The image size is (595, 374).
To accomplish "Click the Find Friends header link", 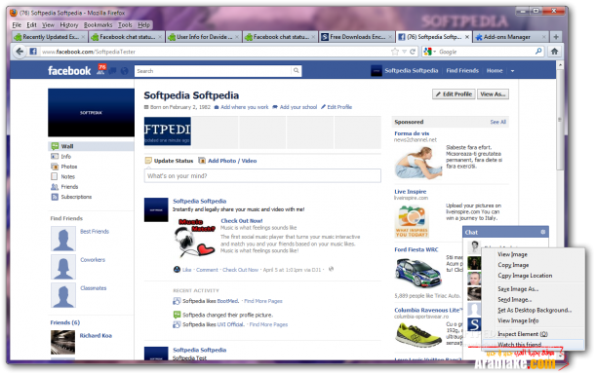I will click(x=462, y=70).
